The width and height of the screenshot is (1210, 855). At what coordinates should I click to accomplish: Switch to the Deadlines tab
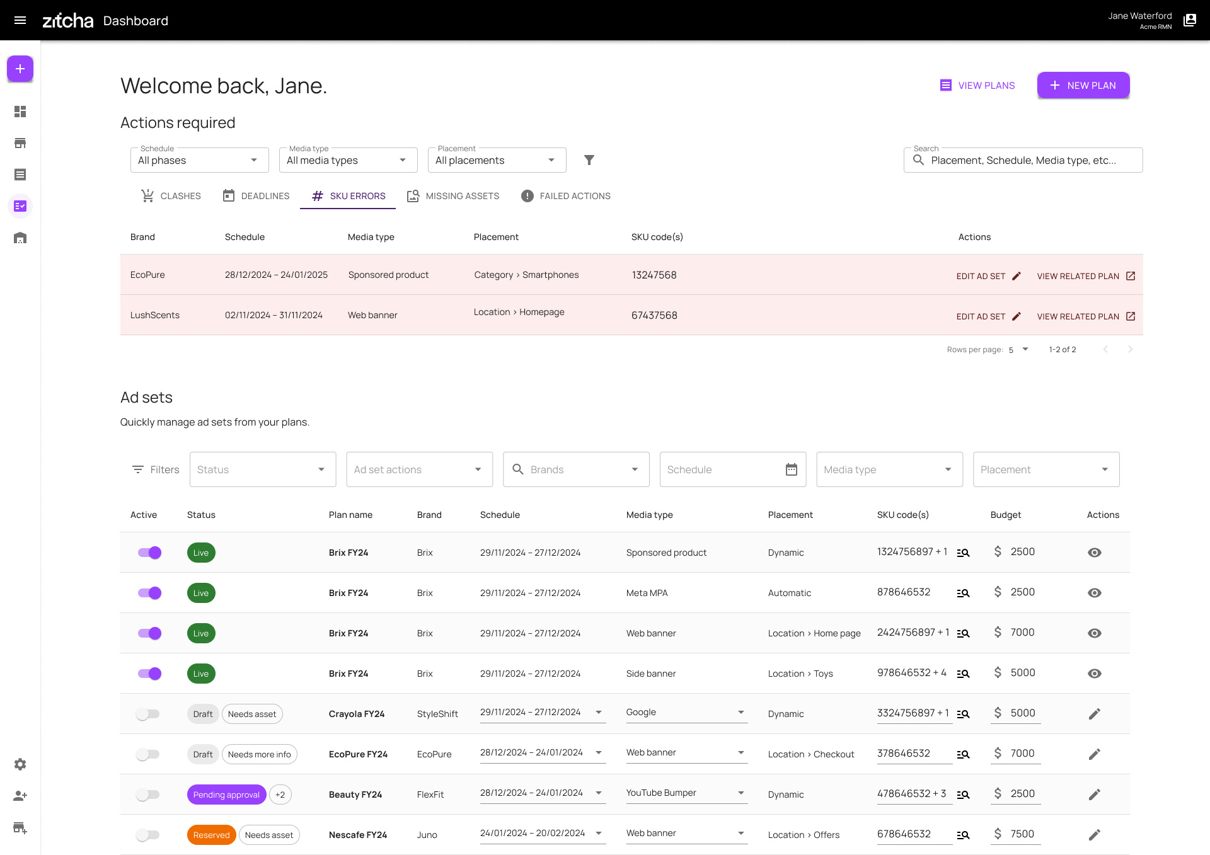coord(256,196)
